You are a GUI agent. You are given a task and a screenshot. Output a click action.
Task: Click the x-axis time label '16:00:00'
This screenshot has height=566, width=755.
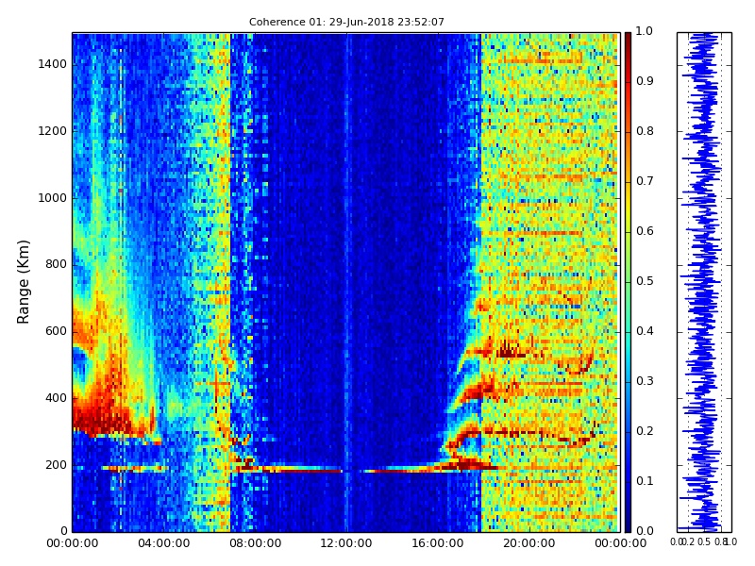click(x=438, y=543)
